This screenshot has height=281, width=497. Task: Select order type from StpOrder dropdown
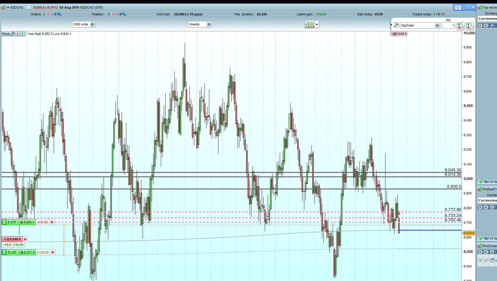point(420,25)
